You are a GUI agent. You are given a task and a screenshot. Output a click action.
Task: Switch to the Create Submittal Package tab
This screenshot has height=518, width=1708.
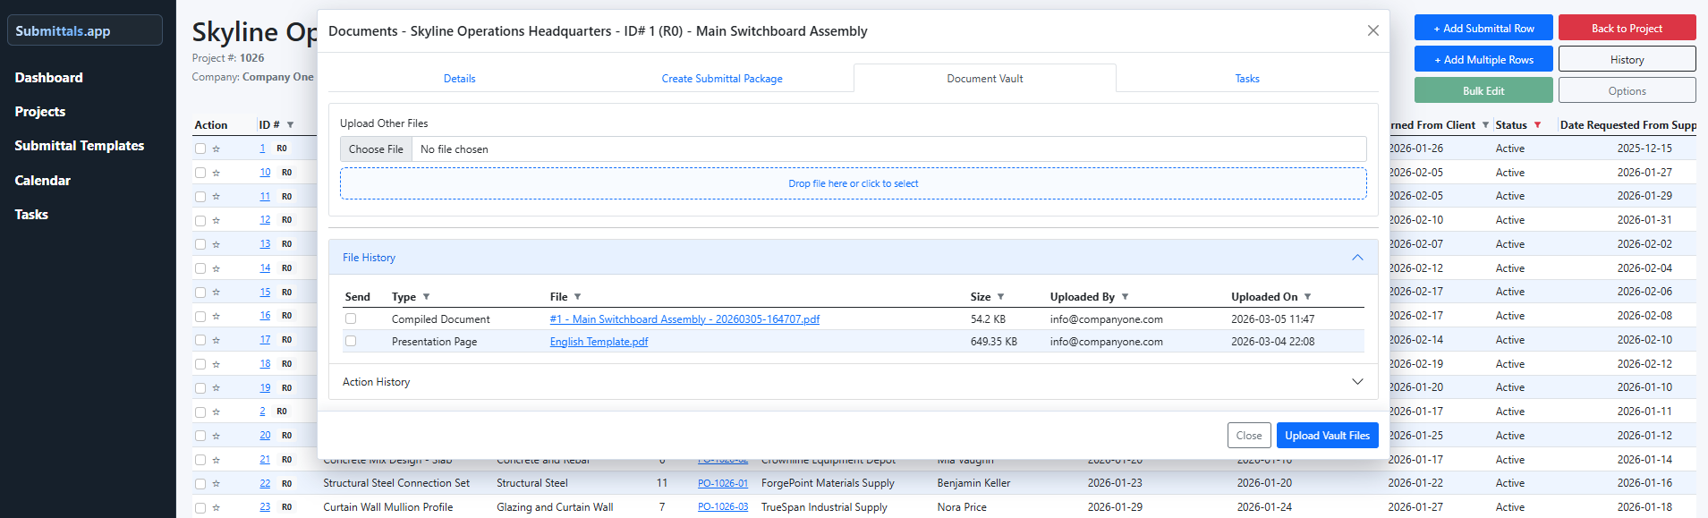[x=721, y=79]
